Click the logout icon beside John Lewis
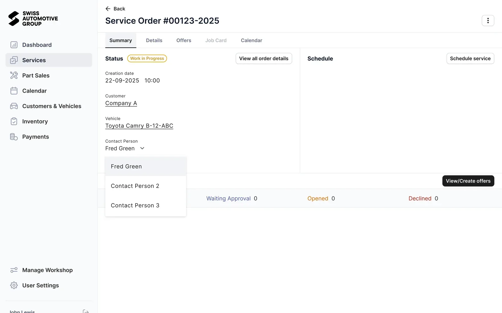The image size is (502, 313). click(x=86, y=311)
